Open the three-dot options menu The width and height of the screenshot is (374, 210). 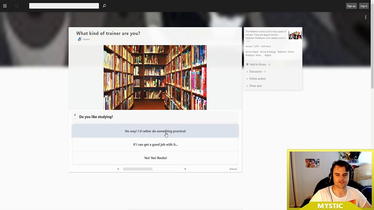(366, 17)
